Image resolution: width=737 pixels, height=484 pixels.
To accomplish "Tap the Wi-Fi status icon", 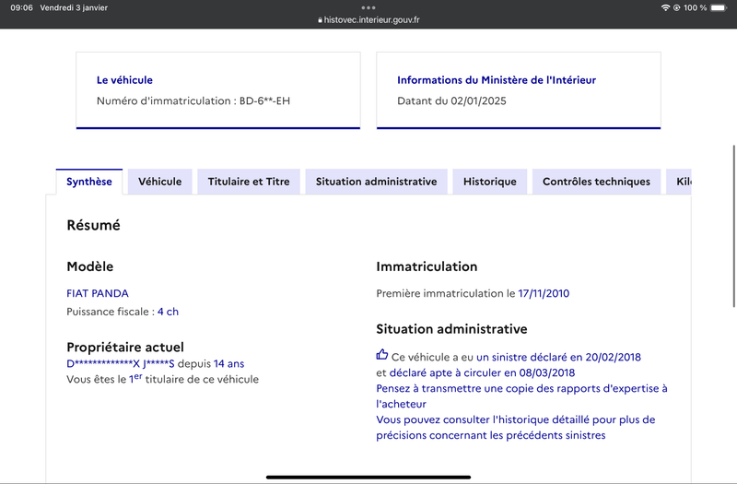I will [665, 7].
